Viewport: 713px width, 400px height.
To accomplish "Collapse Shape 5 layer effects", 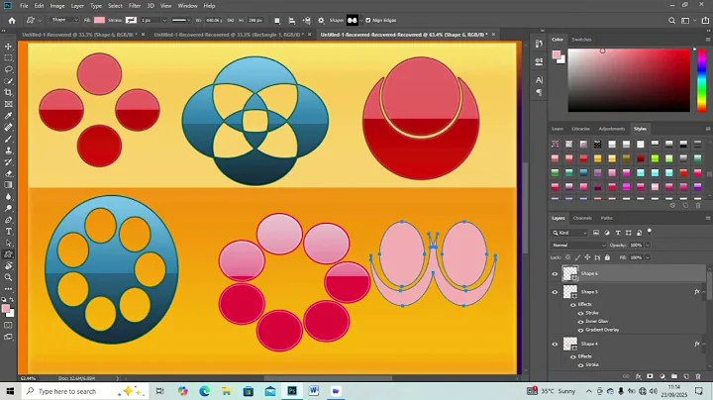I will coord(703,292).
